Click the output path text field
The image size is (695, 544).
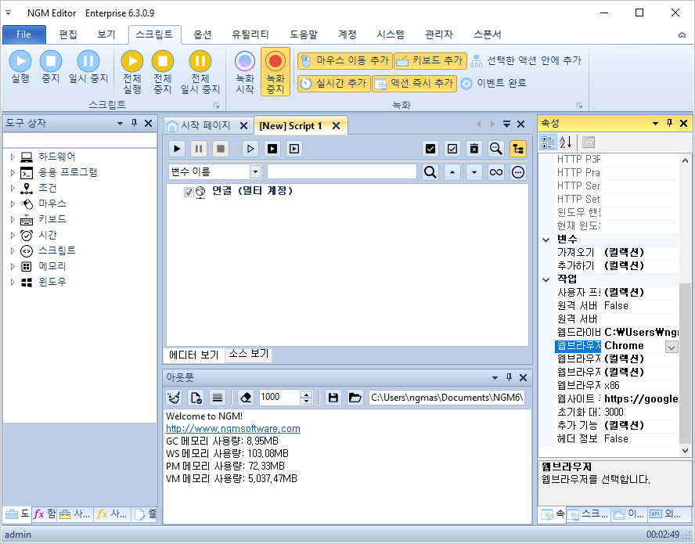coord(447,398)
